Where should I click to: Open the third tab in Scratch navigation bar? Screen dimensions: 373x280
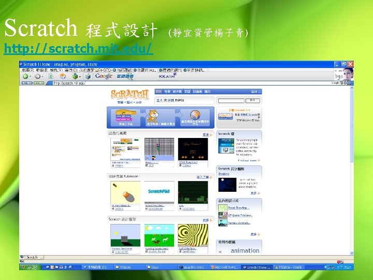(x=177, y=91)
